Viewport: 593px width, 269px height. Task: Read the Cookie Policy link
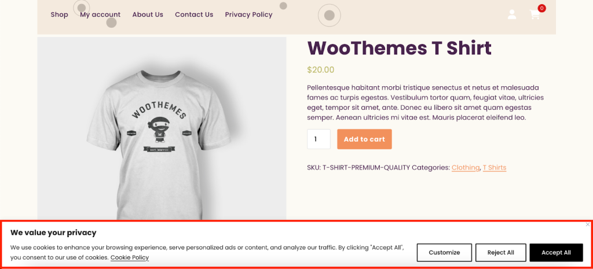coord(130,257)
